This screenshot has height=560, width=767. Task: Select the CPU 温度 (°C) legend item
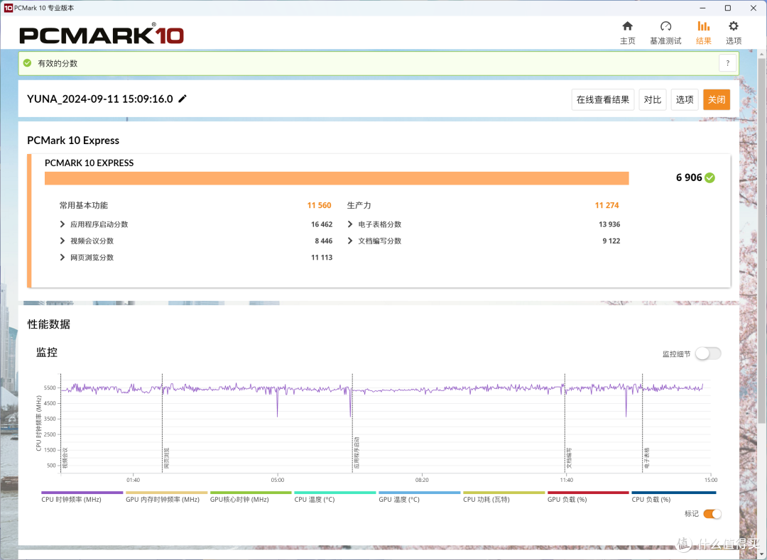(x=335, y=497)
